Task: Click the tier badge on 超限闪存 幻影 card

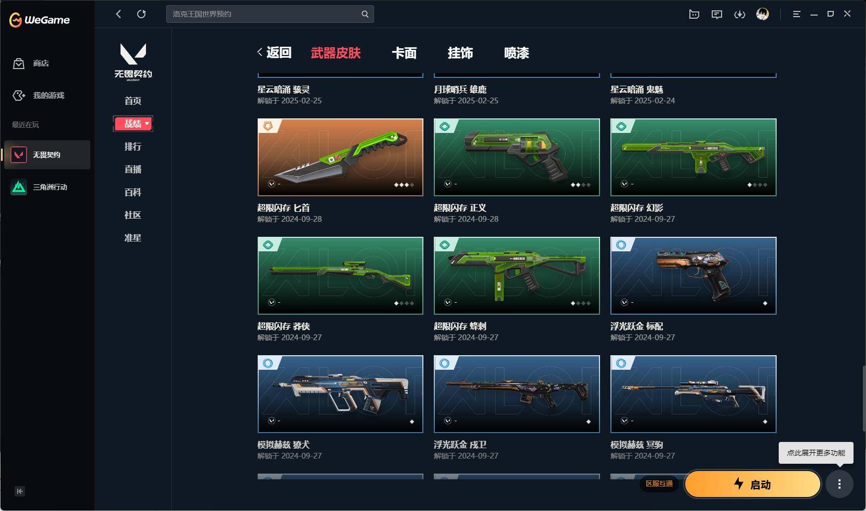Action: pos(621,126)
